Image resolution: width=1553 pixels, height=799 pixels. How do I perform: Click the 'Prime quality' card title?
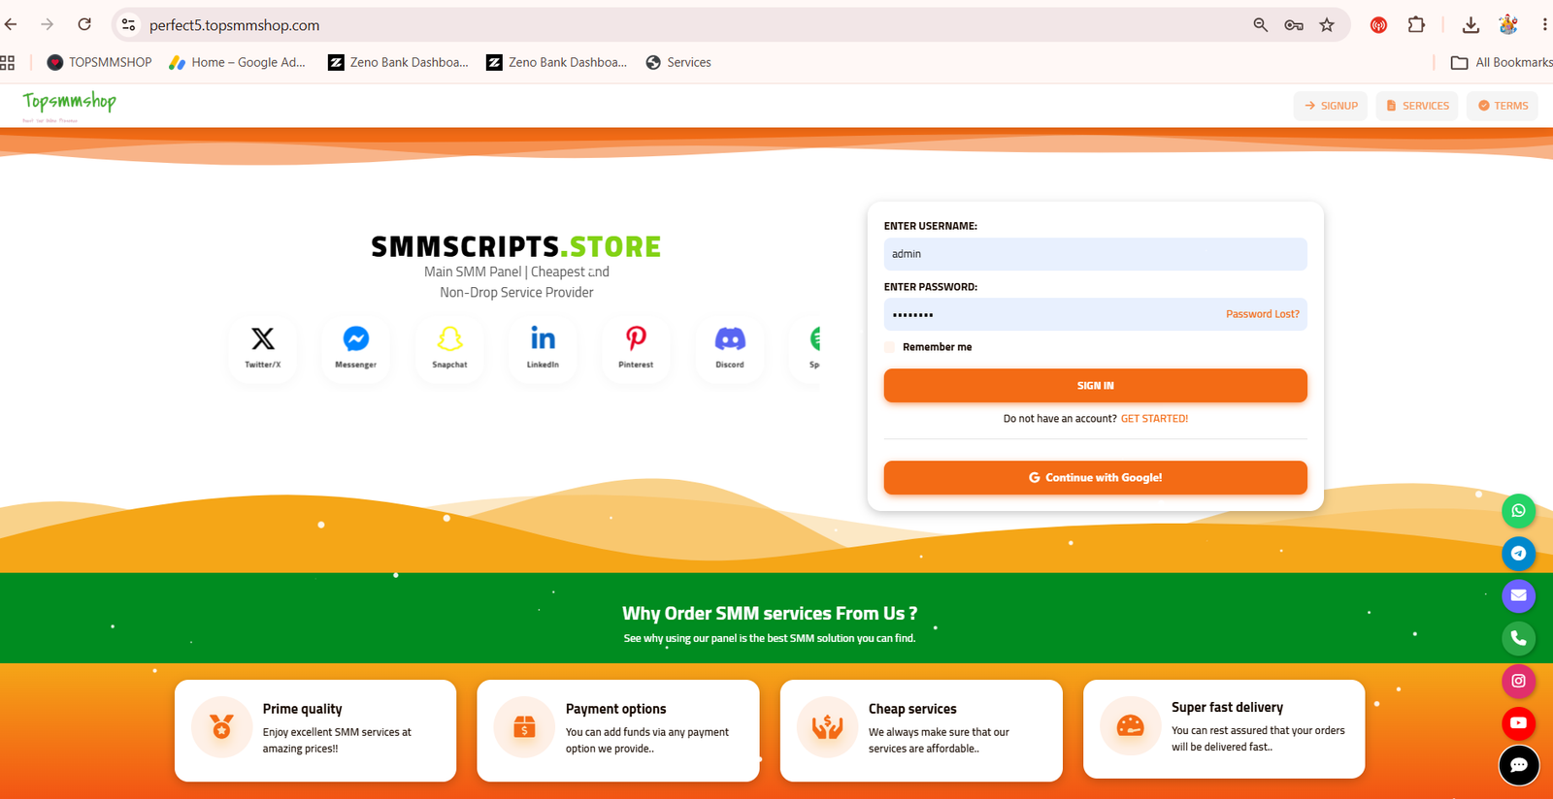302,709
